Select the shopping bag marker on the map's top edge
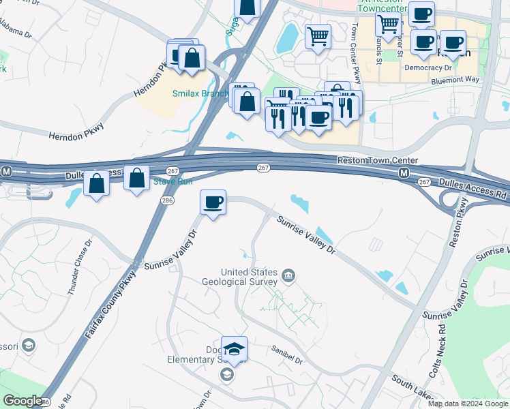510x409 pixels. (247, 10)
